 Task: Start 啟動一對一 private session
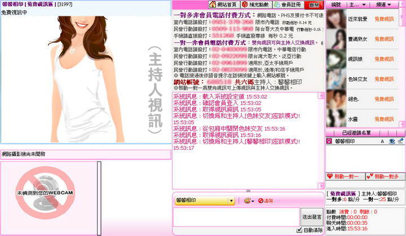pyautogui.click(x=345, y=176)
